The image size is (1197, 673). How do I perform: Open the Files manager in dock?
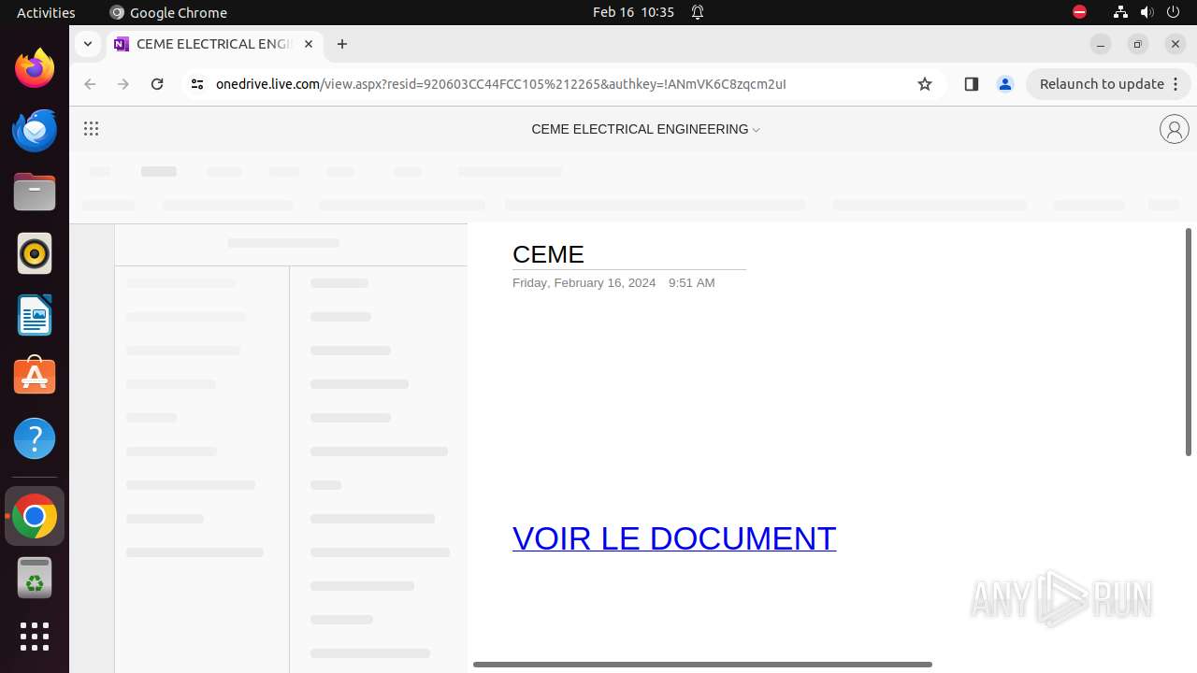click(x=35, y=192)
